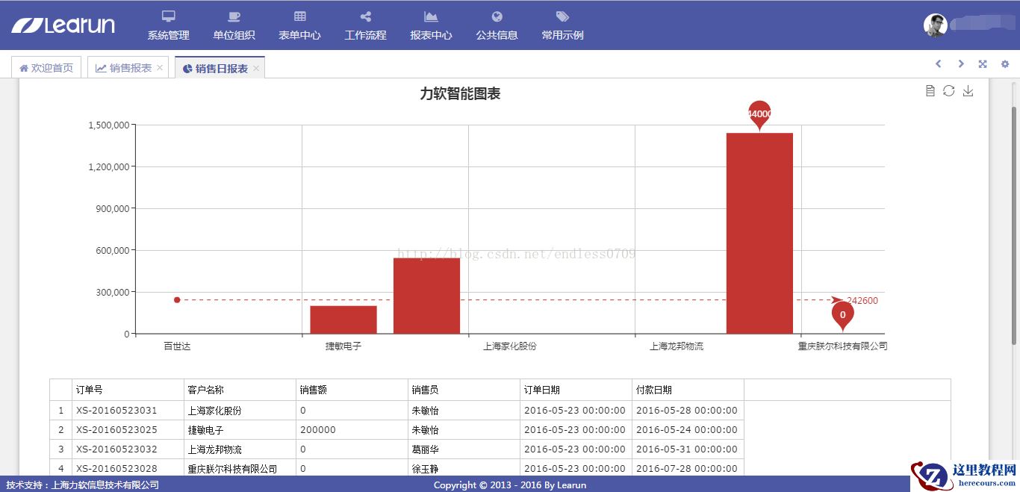The image size is (1020, 492).
Task: Click the chart title 力软智能图表
Action: (460, 94)
